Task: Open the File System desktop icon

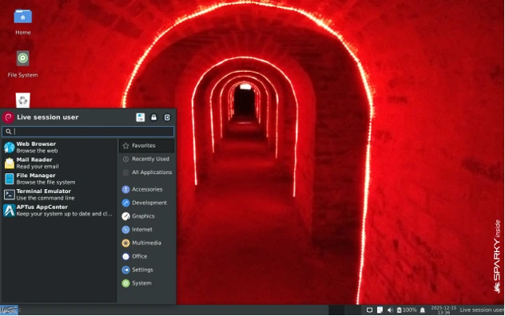Action: [23, 64]
